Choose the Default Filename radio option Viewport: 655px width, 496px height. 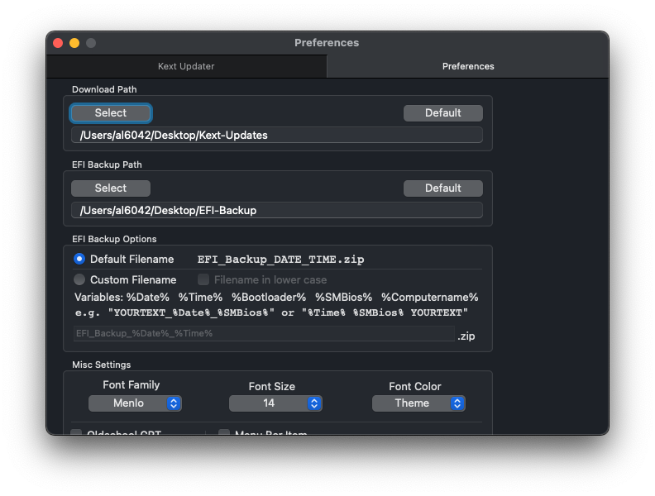tap(79, 260)
